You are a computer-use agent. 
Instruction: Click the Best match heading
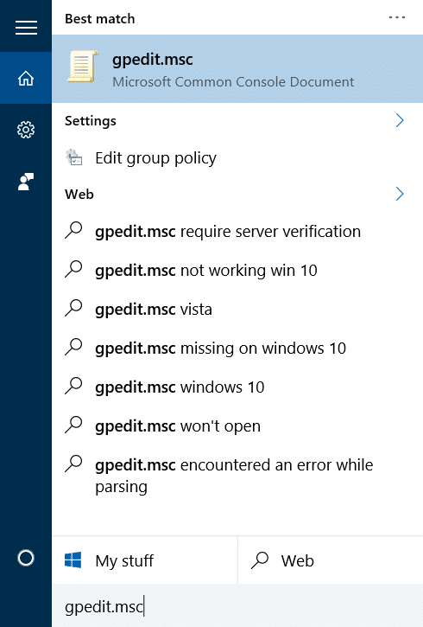tap(100, 19)
